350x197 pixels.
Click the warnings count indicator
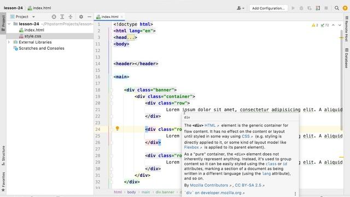pyautogui.click(x=315, y=25)
